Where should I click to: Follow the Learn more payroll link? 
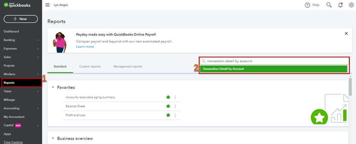pos(85,47)
